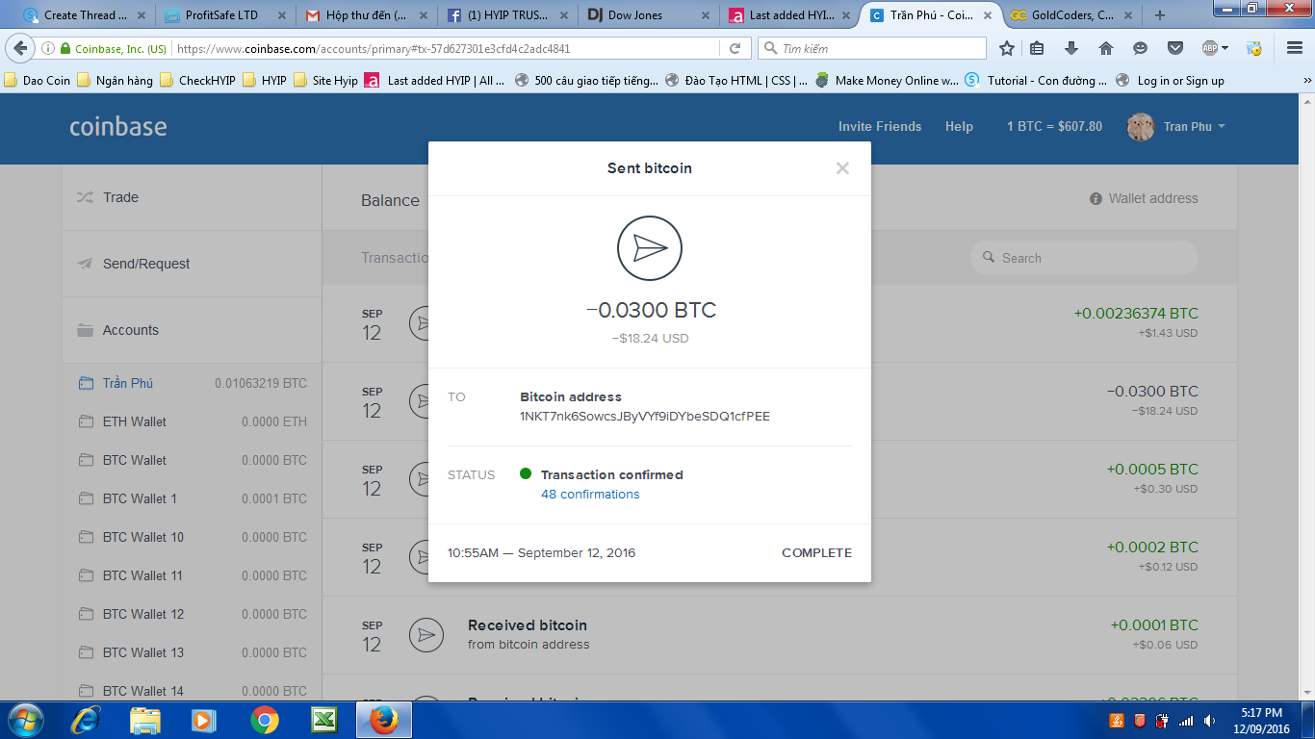Click the Wallet address info icon
The image size is (1315, 739).
click(1096, 198)
